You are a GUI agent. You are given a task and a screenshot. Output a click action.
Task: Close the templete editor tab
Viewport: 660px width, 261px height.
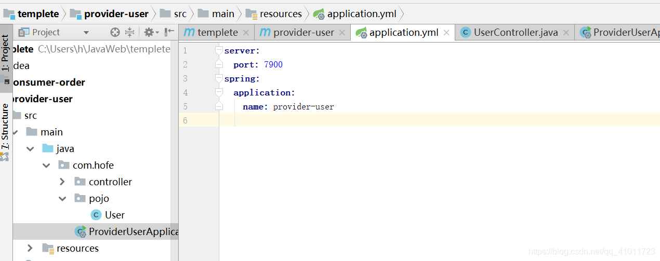coord(246,33)
